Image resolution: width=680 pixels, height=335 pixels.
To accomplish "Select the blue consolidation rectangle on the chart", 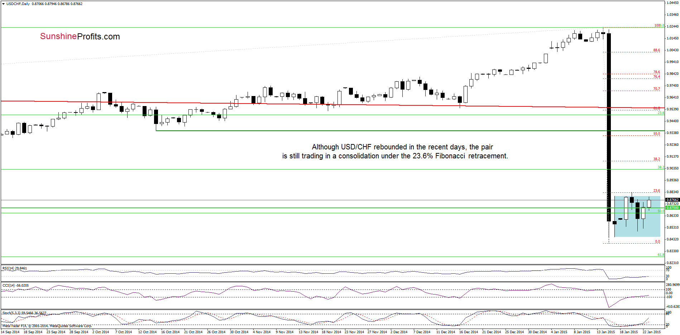I will (x=637, y=216).
